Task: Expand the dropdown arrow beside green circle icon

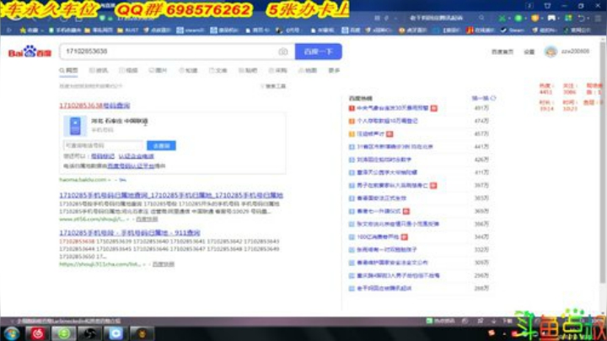Action: click(x=525, y=19)
